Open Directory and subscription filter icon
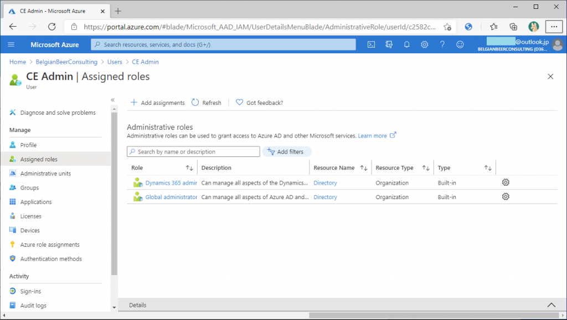This screenshot has height=320, width=567. coord(389,44)
